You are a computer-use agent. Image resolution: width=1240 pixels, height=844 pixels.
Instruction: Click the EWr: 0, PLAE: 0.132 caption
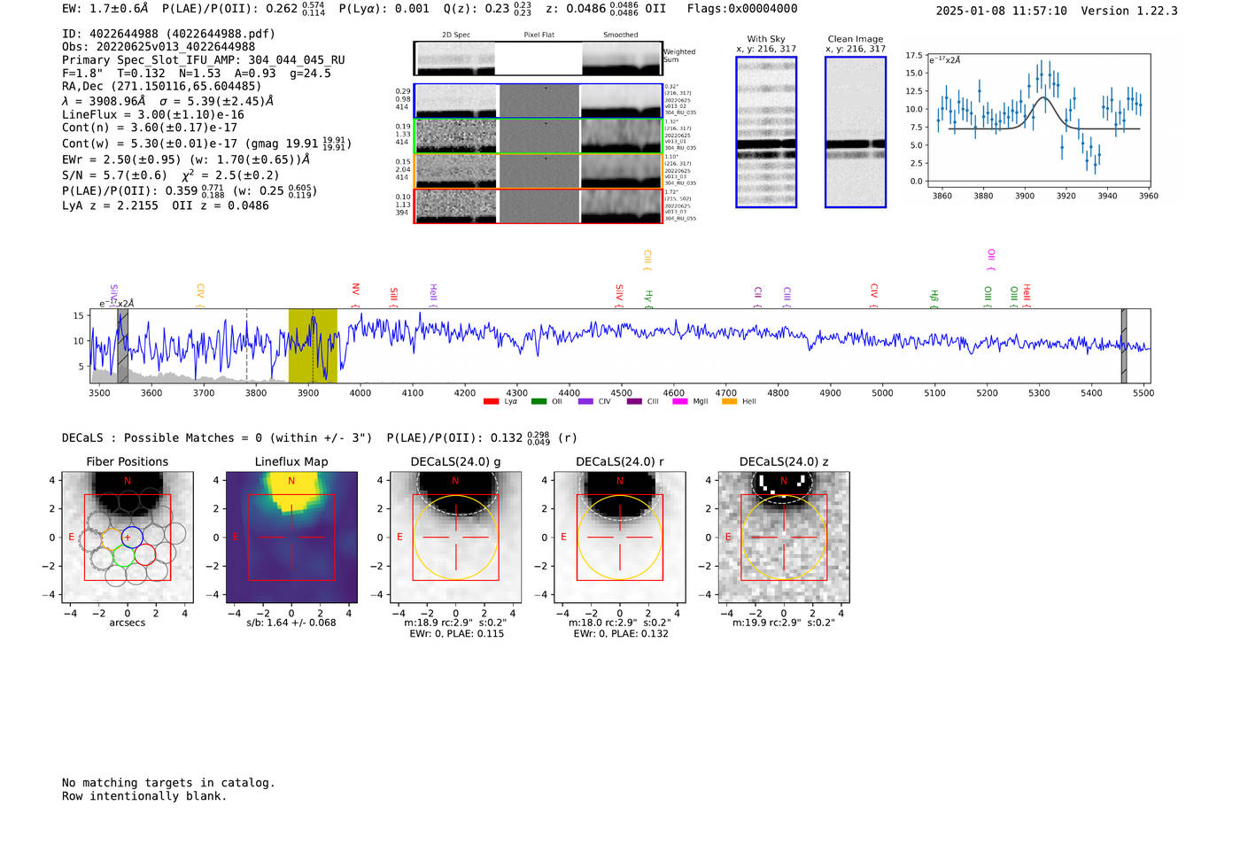click(620, 634)
